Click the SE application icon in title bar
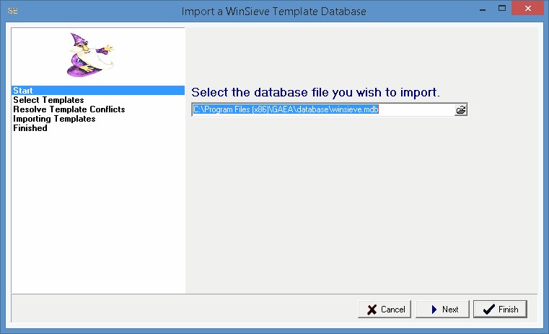This screenshot has height=334, width=549. [x=12, y=11]
